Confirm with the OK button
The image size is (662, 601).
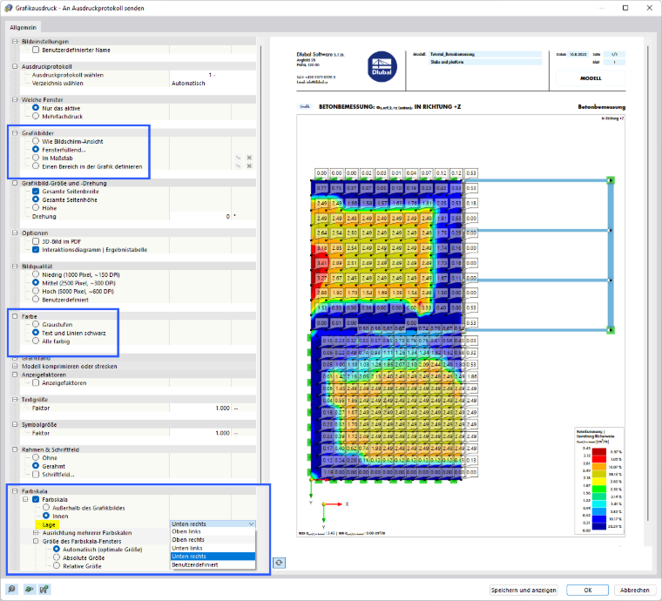(x=588, y=590)
